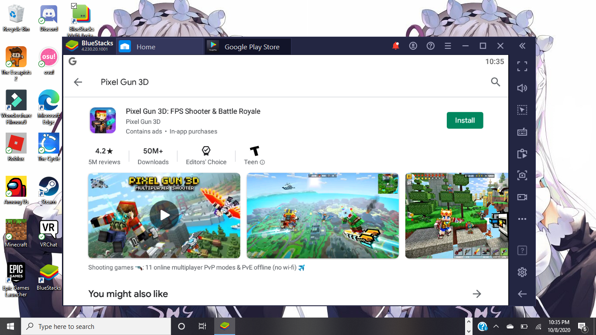Show more sidebar tools via three dots
Screen dimensions: 596x335
coord(522,219)
